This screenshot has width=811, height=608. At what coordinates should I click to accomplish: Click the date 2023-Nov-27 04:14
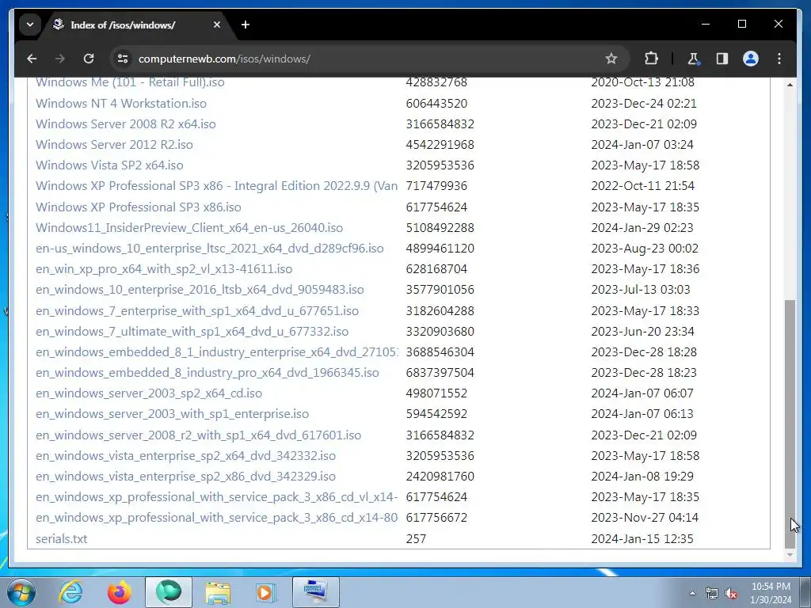click(x=645, y=518)
